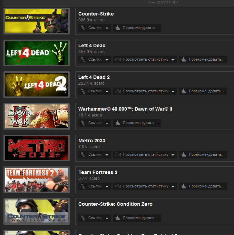
Task: Expand the Ссылки dropdown arrow for Left 4 Dead
Action: point(107,60)
